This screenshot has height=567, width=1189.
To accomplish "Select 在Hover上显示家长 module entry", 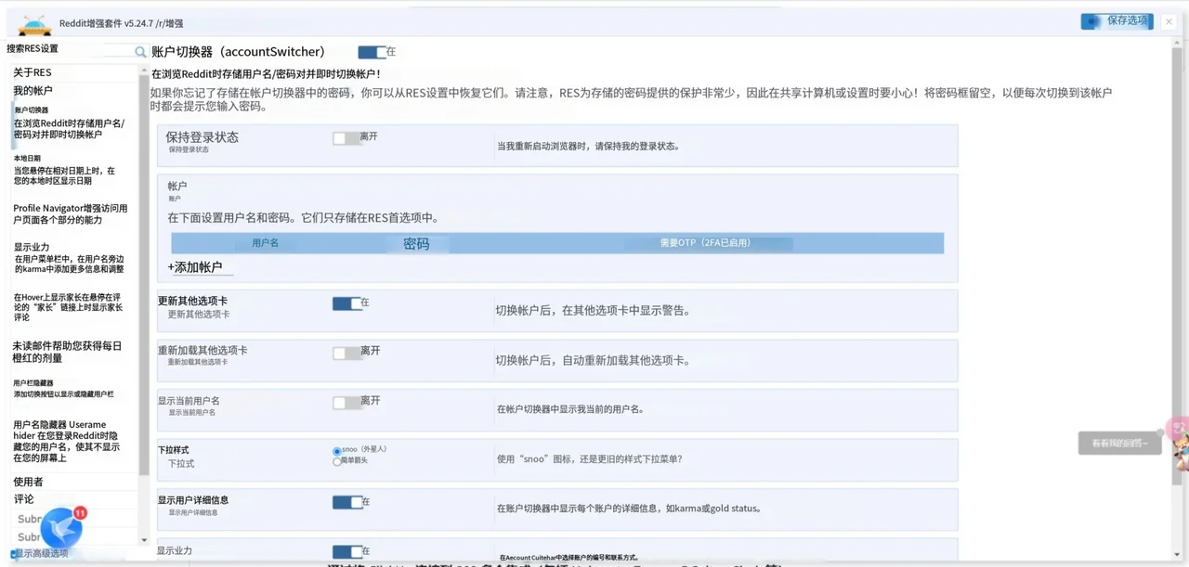I will pyautogui.click(x=68, y=306).
